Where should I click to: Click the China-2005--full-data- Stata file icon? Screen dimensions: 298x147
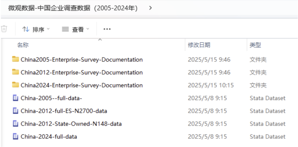coord(16,98)
